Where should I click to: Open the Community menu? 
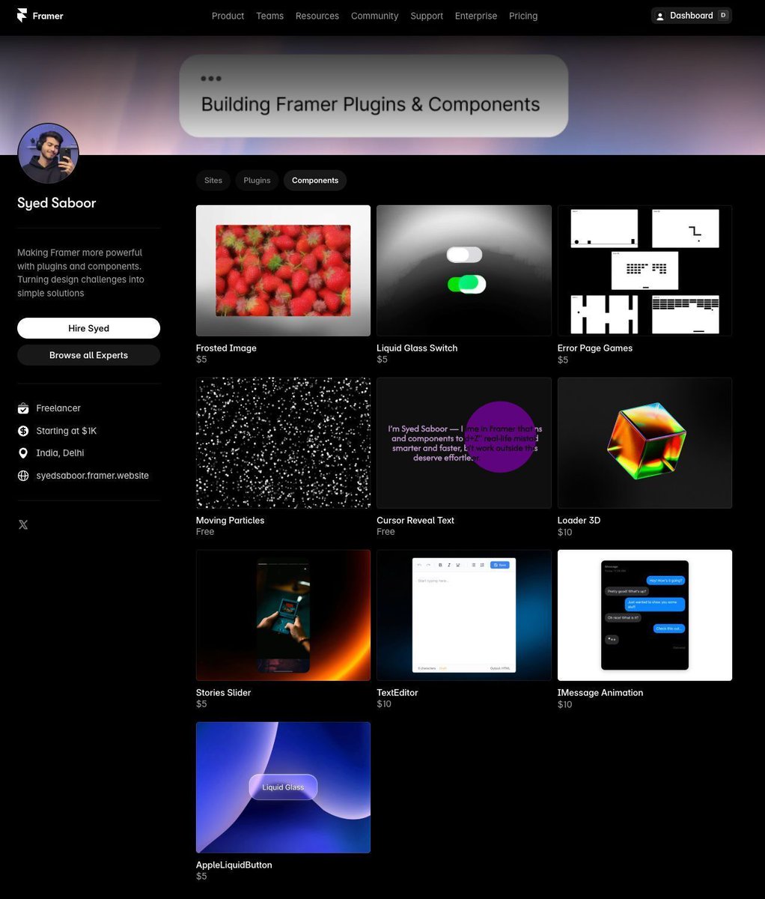click(374, 16)
